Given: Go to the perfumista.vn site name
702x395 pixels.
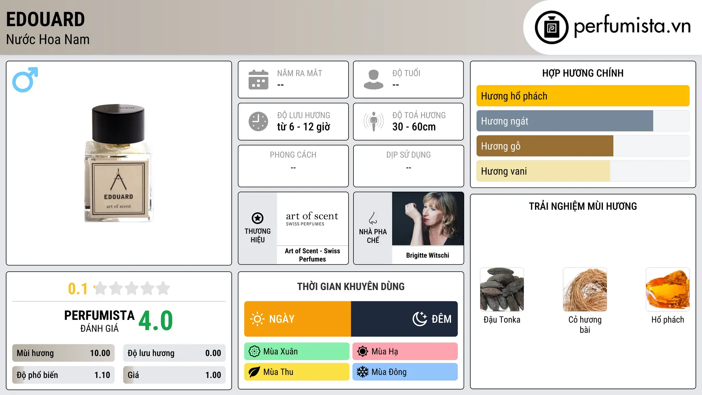Looking at the screenshot, I should click(x=632, y=26).
